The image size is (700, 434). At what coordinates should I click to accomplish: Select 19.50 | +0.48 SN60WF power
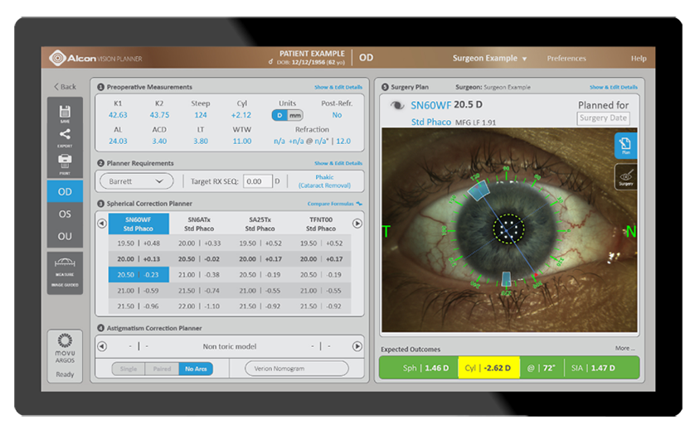pos(139,244)
